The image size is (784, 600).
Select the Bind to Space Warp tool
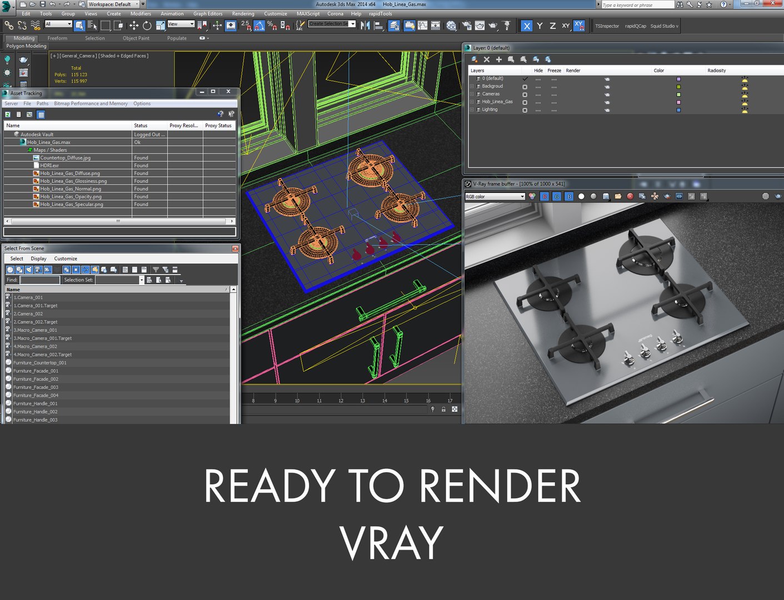(x=36, y=25)
